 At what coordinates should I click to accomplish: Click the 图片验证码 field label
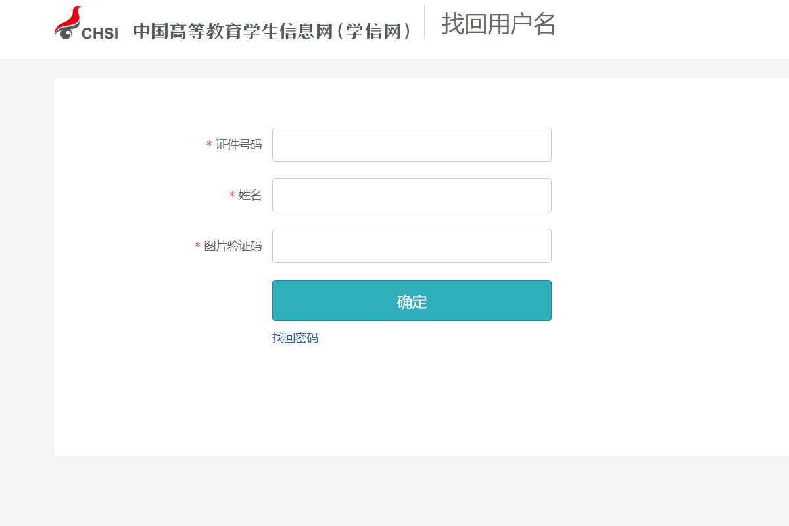[x=233, y=246]
